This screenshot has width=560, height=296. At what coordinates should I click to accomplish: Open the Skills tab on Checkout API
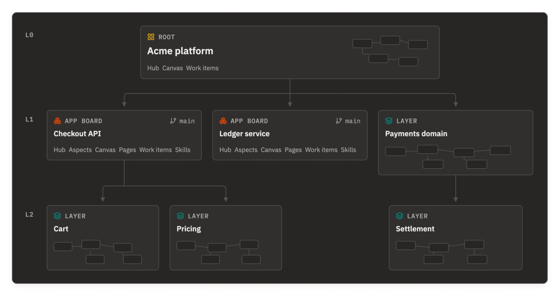pyautogui.click(x=183, y=150)
